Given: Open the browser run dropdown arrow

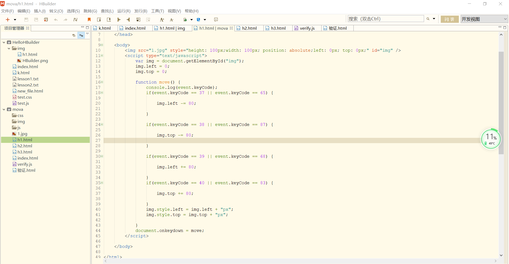Looking at the screenshot, I should (204, 19).
